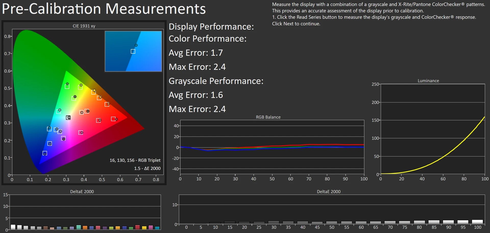The width and height of the screenshot is (490, 233).
Task: Select the pure white ColorChecker DeltaE bar
Action: pos(13,227)
